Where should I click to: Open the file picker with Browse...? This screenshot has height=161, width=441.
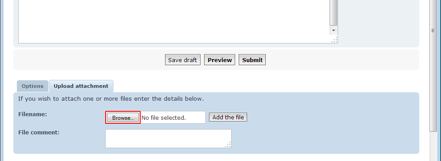(123, 118)
